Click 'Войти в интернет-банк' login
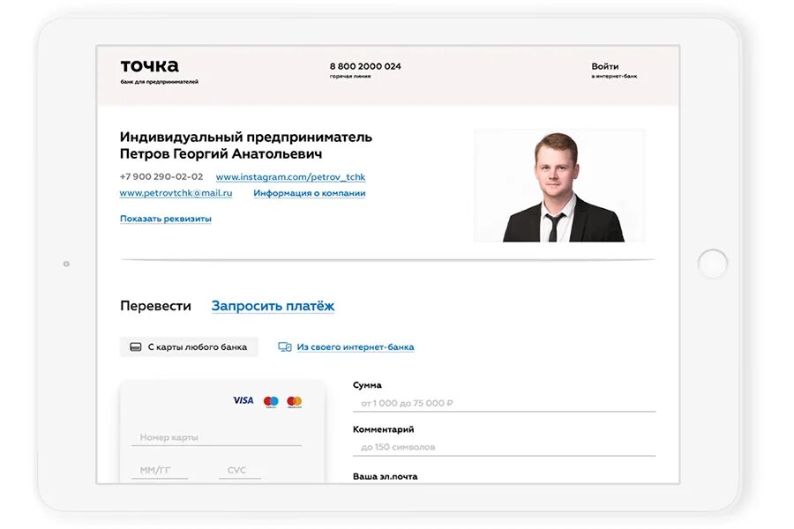 pos(614,70)
